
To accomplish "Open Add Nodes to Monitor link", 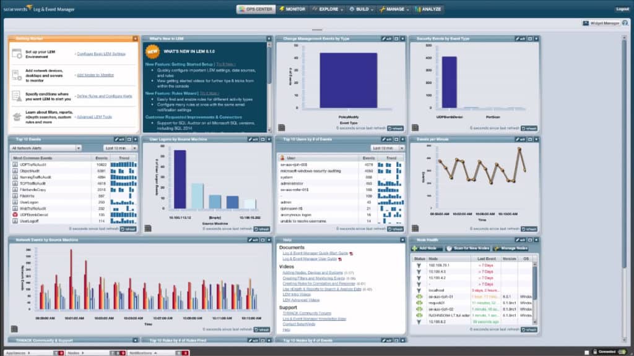I will [x=95, y=75].
